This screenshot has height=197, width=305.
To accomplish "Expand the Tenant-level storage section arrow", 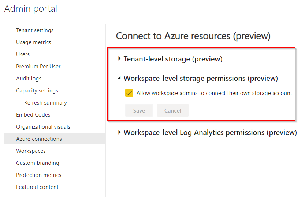I will (119, 58).
